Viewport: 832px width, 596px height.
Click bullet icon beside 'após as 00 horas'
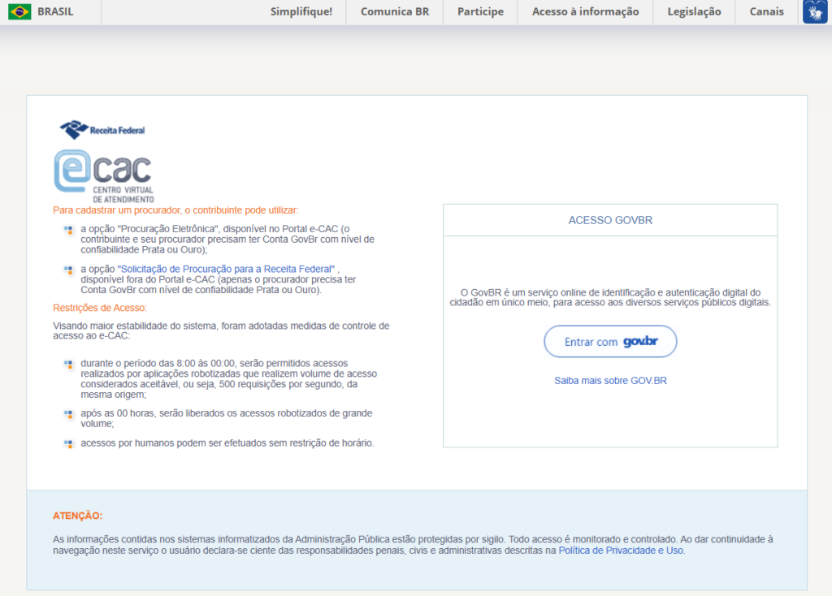pyautogui.click(x=68, y=414)
